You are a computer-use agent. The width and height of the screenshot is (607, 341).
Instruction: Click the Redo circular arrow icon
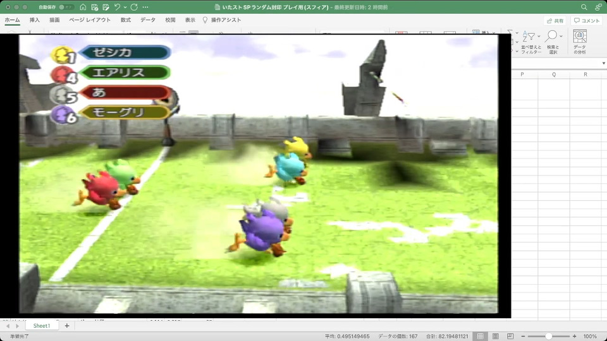point(134,7)
